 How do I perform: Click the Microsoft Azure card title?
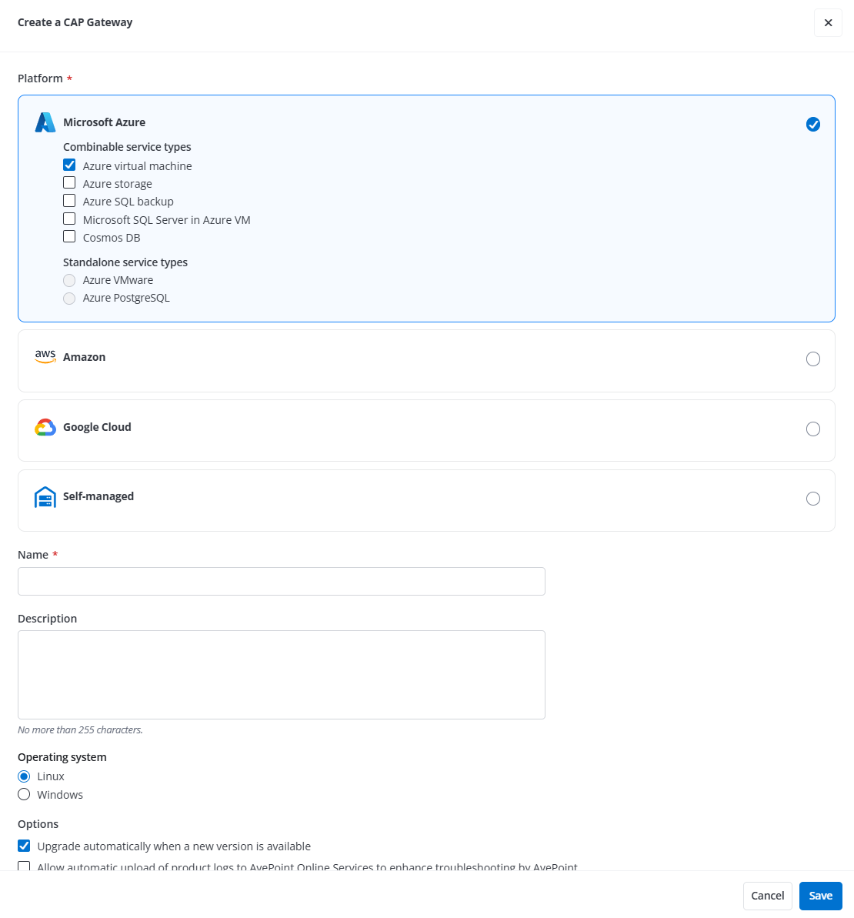coord(104,122)
